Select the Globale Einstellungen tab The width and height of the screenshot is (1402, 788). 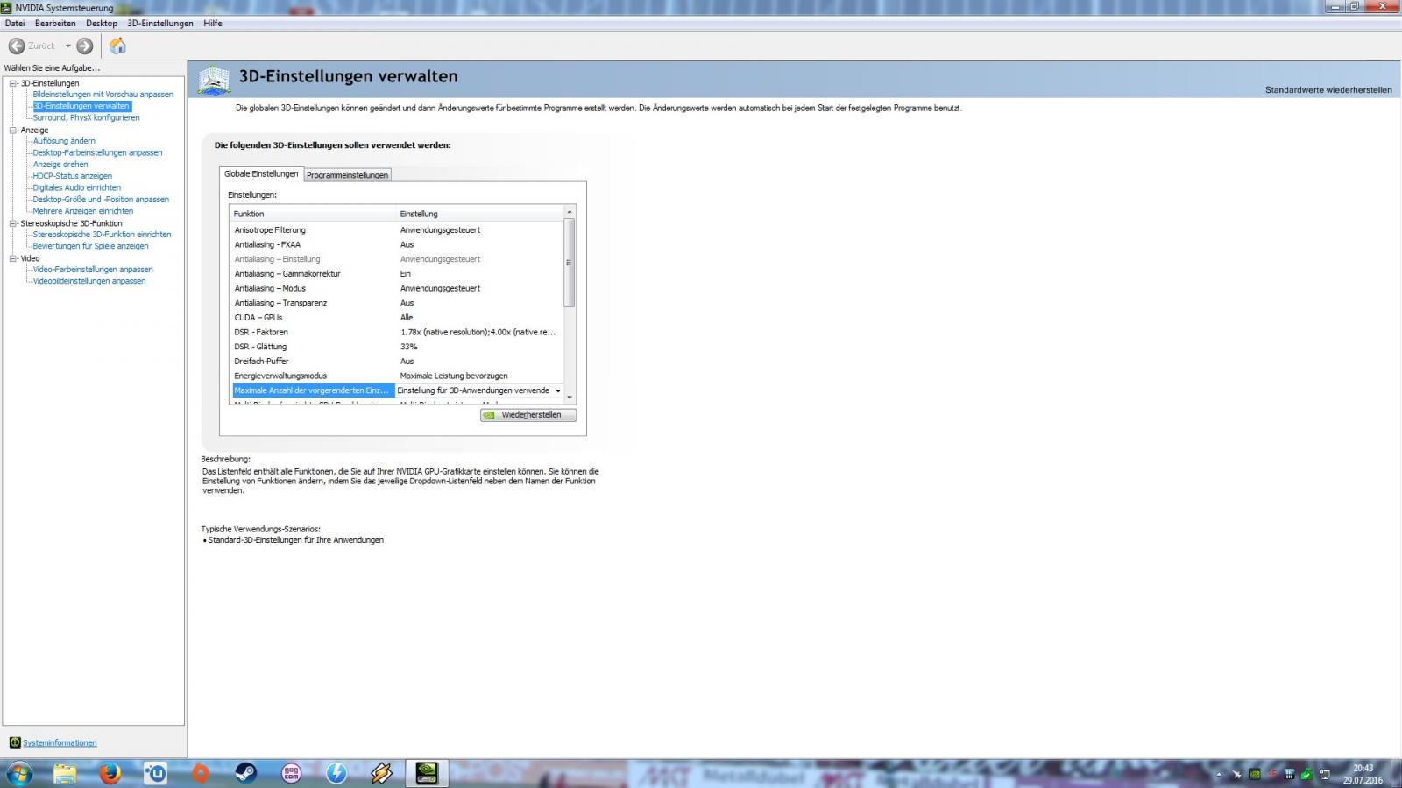pyautogui.click(x=261, y=173)
